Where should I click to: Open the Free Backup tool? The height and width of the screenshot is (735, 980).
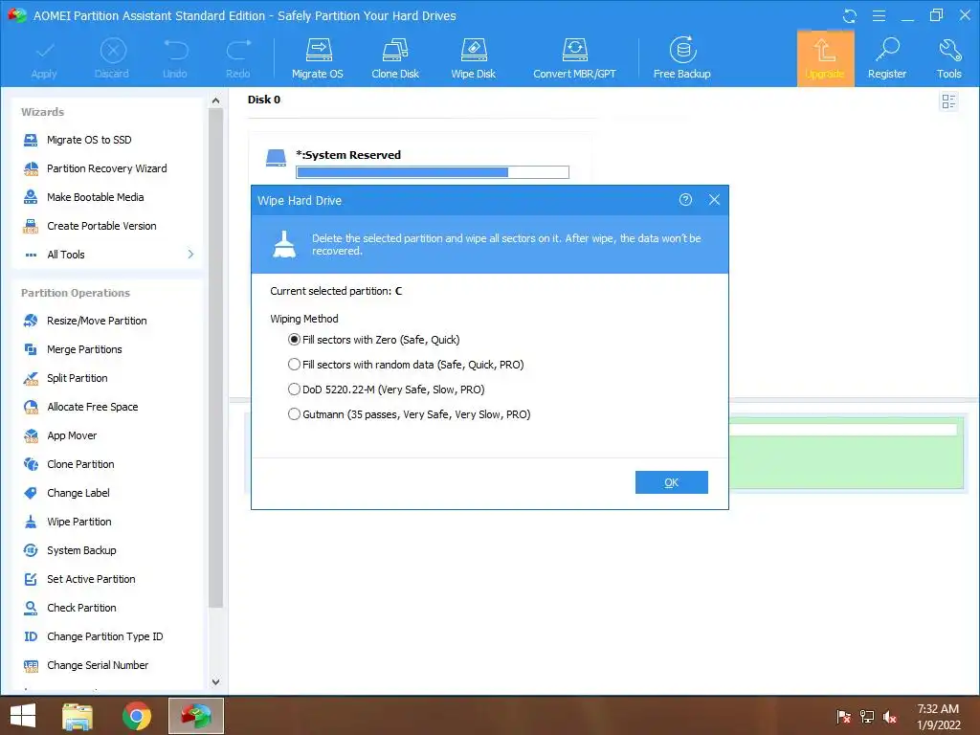681,58
